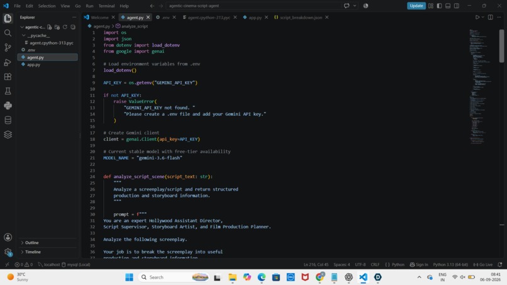The width and height of the screenshot is (507, 285).
Task: Click New Folder icon in Explorer header
Action: click(x=57, y=27)
